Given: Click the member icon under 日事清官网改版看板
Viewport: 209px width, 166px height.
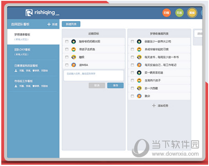Looking at the screenshot, I should coord(16,71).
